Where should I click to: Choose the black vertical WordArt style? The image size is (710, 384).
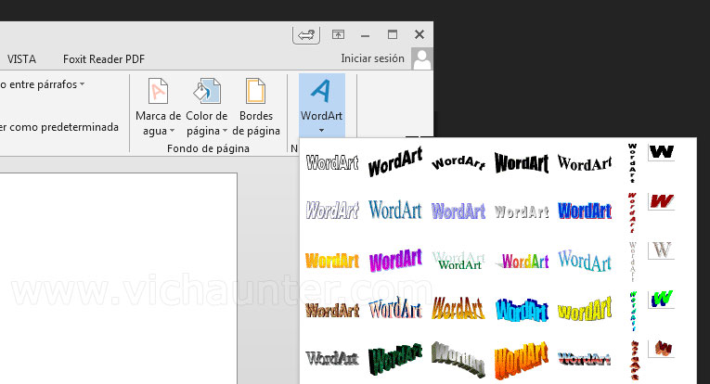click(x=632, y=163)
